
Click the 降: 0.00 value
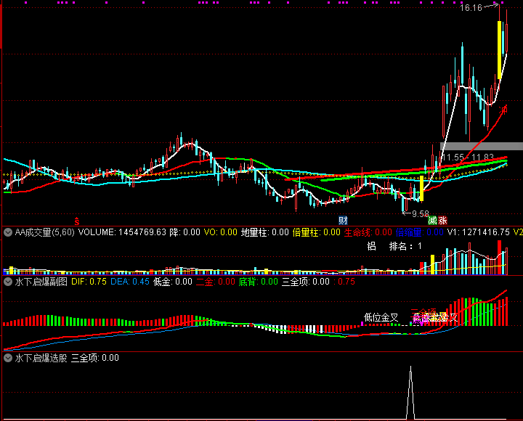[185, 232]
